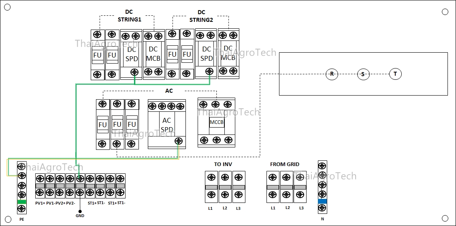Click the DC MCB under DC STRING2
This screenshot has height=226, width=456.
pyautogui.click(x=228, y=53)
